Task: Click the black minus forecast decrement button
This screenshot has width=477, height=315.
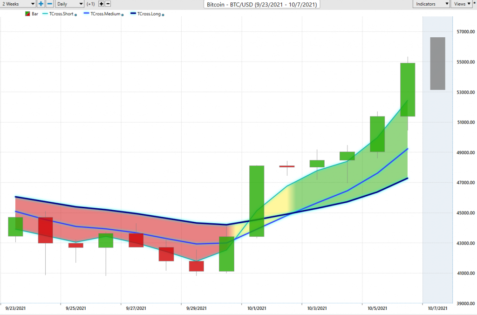Action: pyautogui.click(x=108, y=4)
